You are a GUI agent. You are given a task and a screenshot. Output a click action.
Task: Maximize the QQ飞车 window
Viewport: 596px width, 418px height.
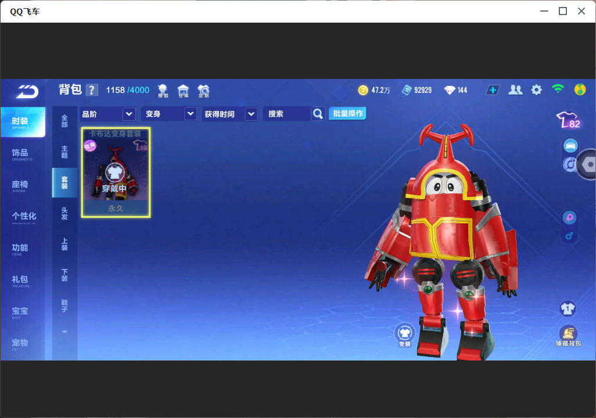point(563,11)
